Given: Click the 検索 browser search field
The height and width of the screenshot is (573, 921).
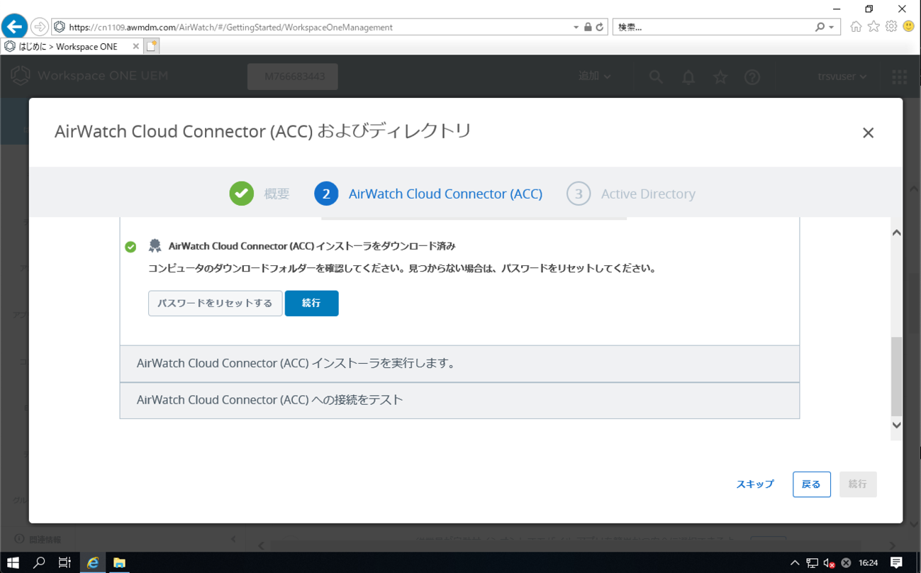Looking at the screenshot, I should (713, 27).
